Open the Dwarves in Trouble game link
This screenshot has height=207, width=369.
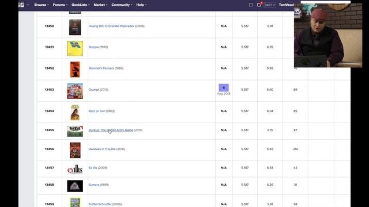[x=102, y=149]
